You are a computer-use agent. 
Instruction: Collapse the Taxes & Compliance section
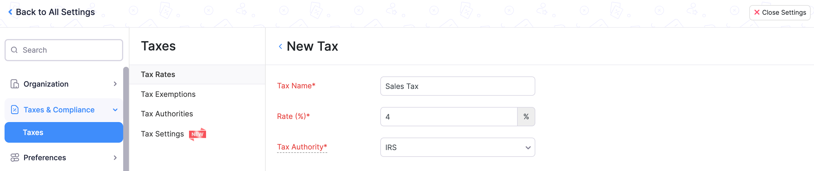click(115, 110)
